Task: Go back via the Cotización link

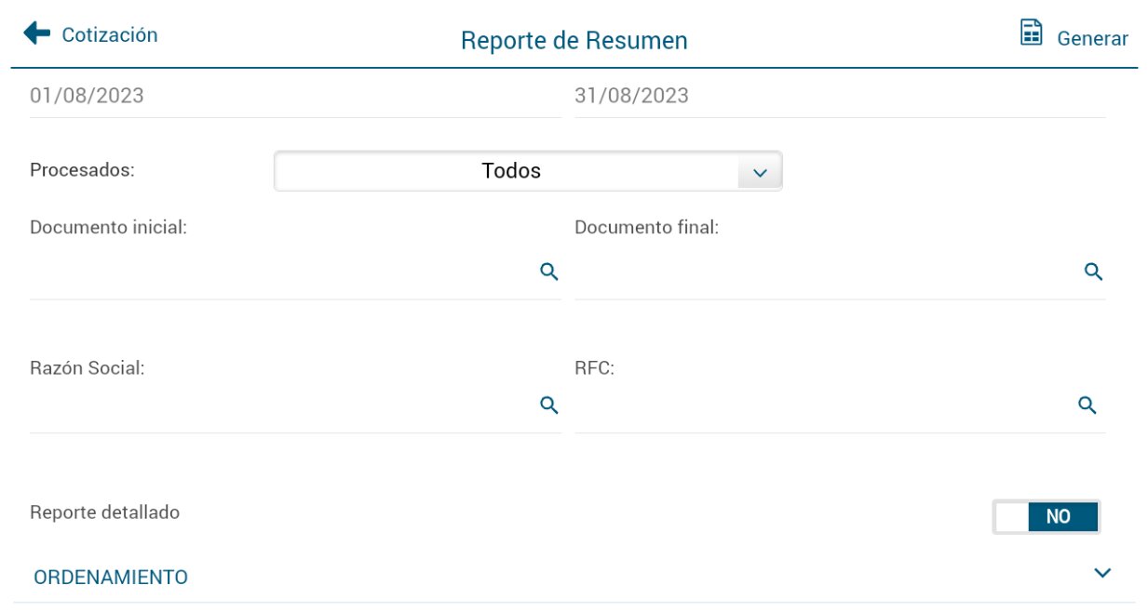Action: click(110, 34)
